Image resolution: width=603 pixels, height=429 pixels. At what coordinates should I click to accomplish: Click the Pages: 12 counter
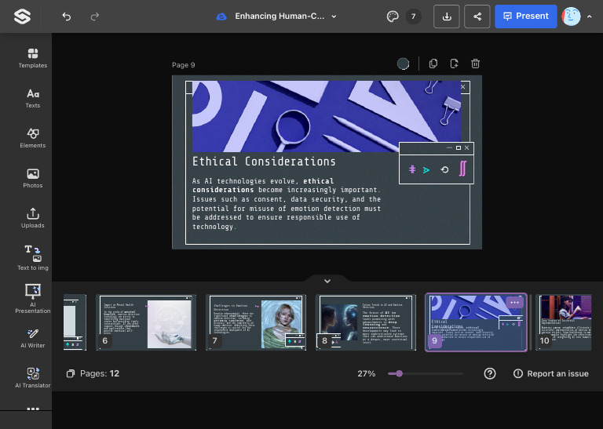tap(93, 373)
